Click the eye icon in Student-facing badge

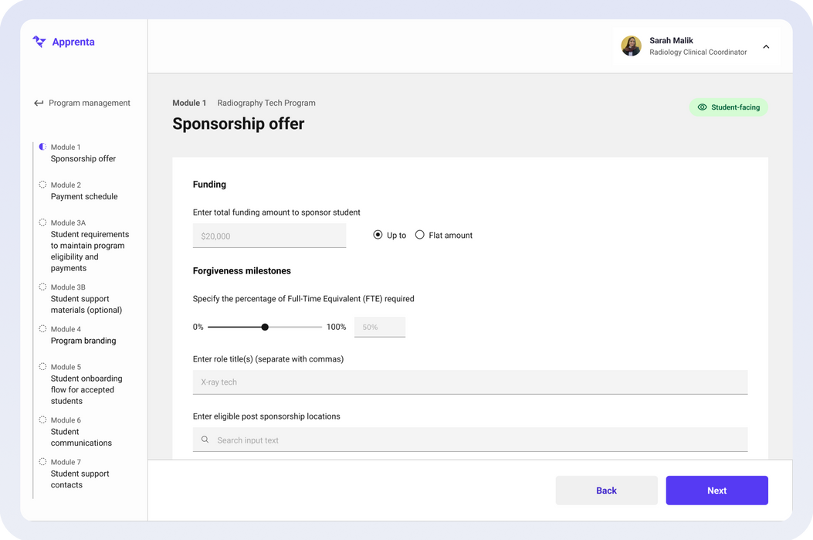pos(702,107)
